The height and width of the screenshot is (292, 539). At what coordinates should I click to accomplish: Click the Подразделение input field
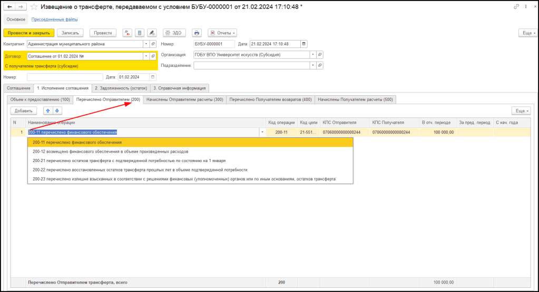click(251, 66)
